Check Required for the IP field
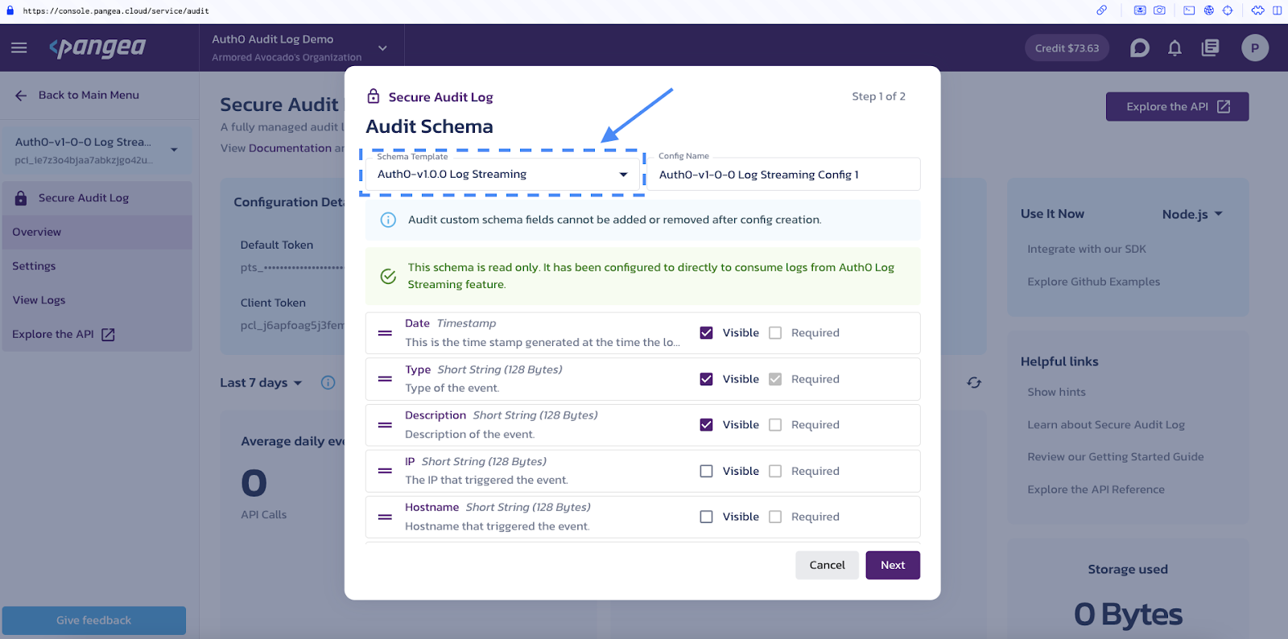The image size is (1288, 639). point(775,471)
